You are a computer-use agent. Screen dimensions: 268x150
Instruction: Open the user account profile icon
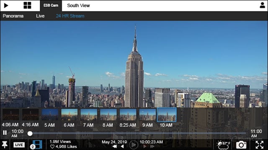[x=263, y=5]
